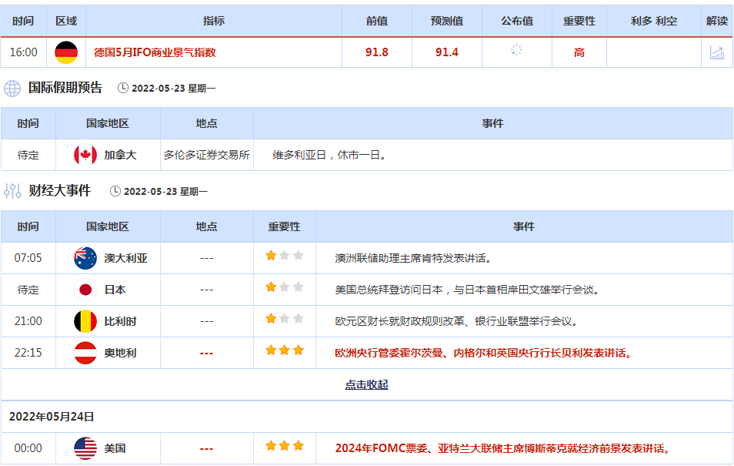Click the Austria flag icon
The height and width of the screenshot is (466, 734).
[85, 353]
